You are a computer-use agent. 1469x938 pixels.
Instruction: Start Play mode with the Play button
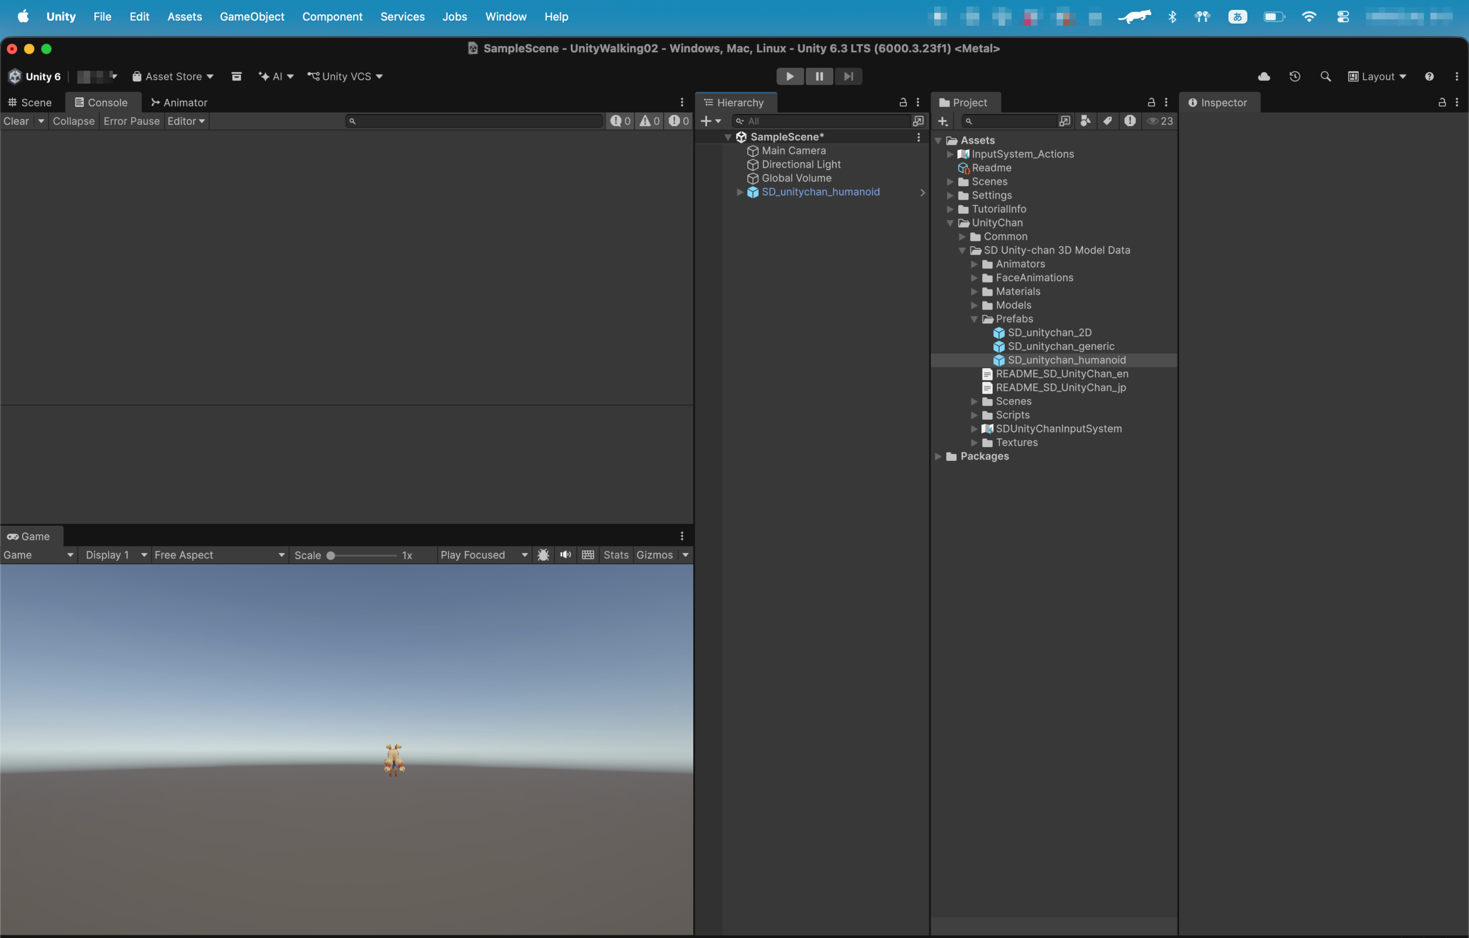(790, 76)
